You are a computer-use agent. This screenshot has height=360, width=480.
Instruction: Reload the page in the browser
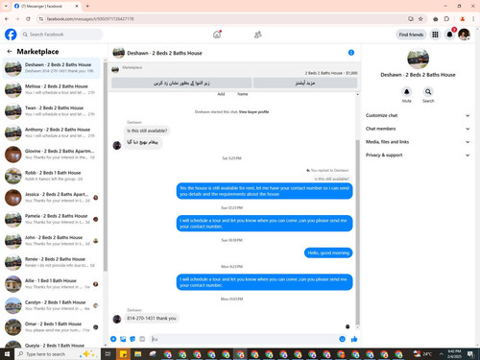pyautogui.click(x=28, y=19)
